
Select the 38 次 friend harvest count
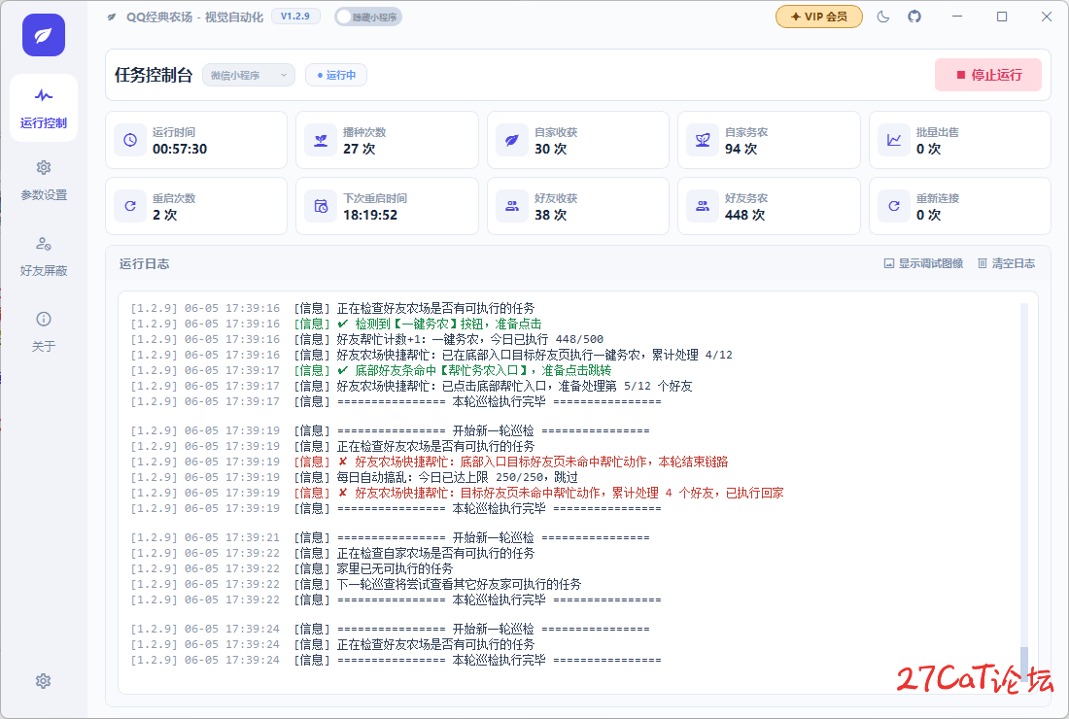pyautogui.click(x=550, y=215)
